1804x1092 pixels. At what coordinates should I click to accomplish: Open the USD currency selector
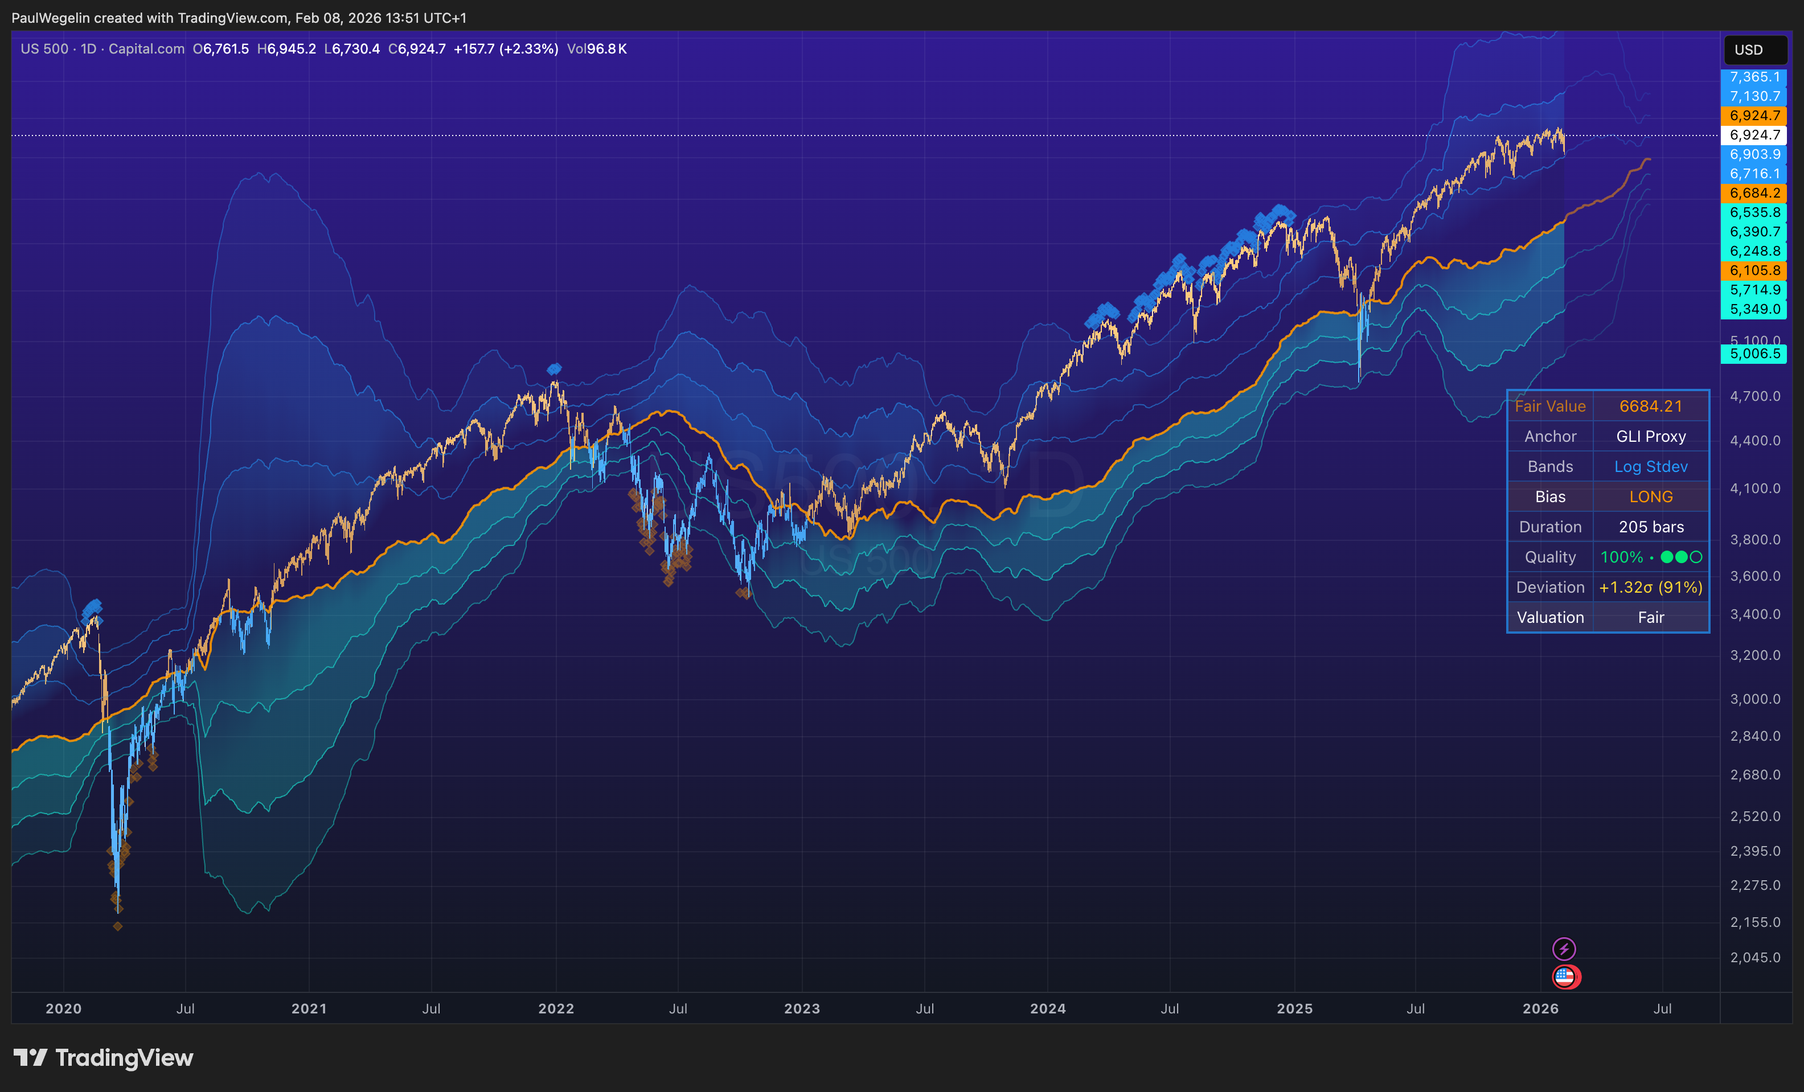[1755, 50]
